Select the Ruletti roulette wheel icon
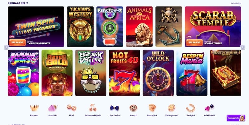Screen dimensions: 249x125 [134, 108]
